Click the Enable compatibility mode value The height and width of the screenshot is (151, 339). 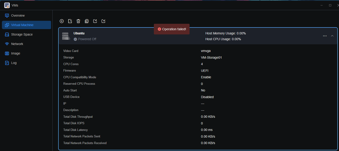206,77
